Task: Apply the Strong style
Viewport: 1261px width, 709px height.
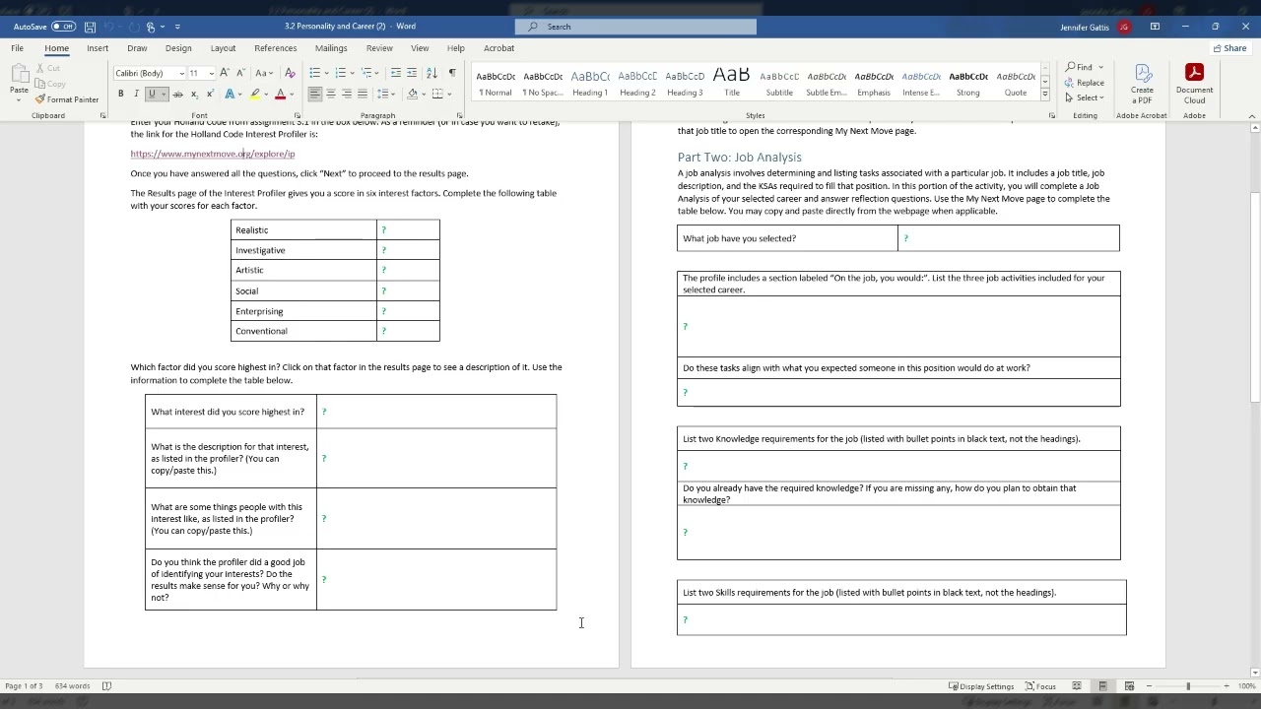Action: [x=968, y=83]
